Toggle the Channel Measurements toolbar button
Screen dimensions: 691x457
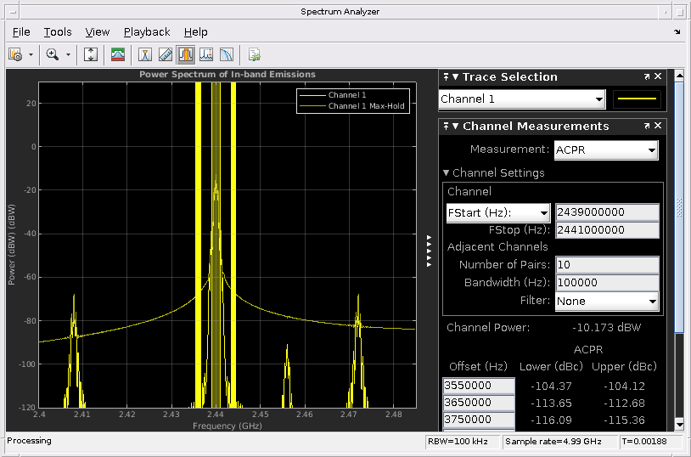(x=185, y=54)
